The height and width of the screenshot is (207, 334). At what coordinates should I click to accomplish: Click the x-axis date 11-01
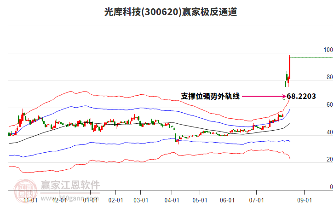point(30,200)
